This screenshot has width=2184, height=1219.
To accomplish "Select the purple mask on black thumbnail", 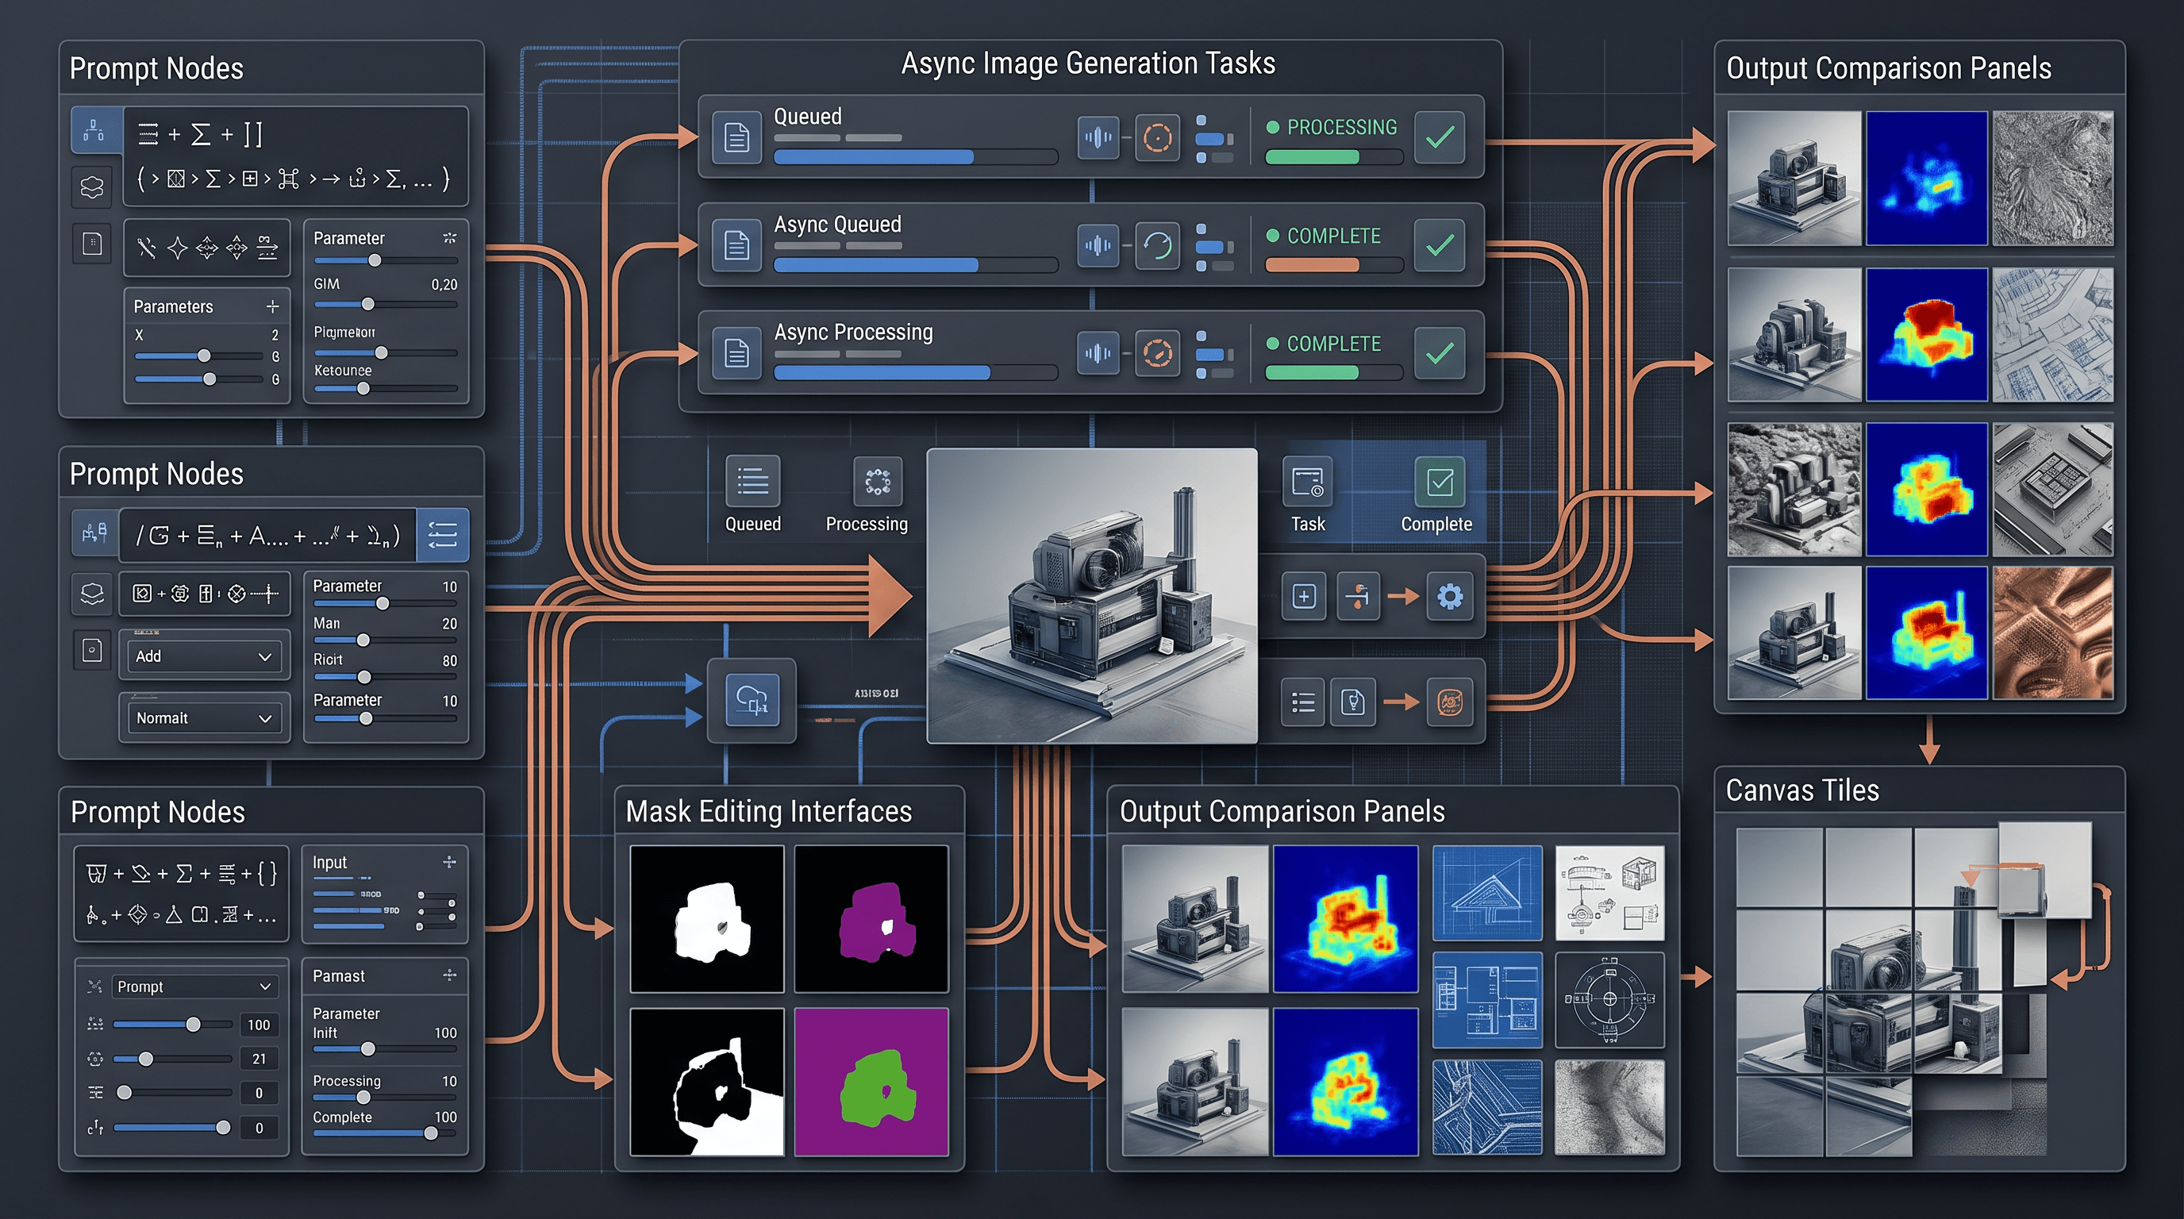I will point(871,919).
